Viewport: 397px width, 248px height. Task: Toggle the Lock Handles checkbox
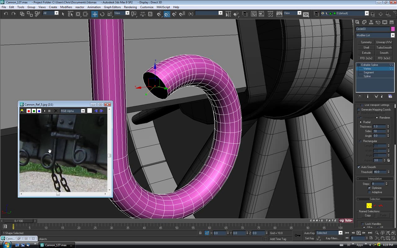coord(363,224)
